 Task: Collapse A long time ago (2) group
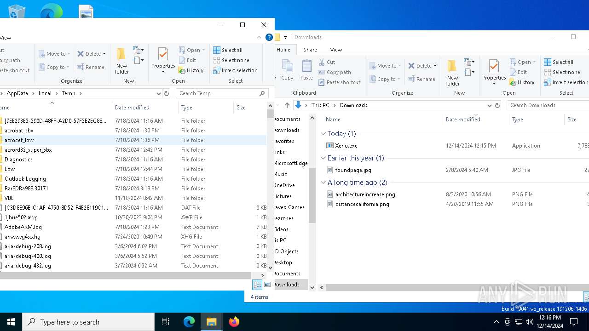(323, 183)
